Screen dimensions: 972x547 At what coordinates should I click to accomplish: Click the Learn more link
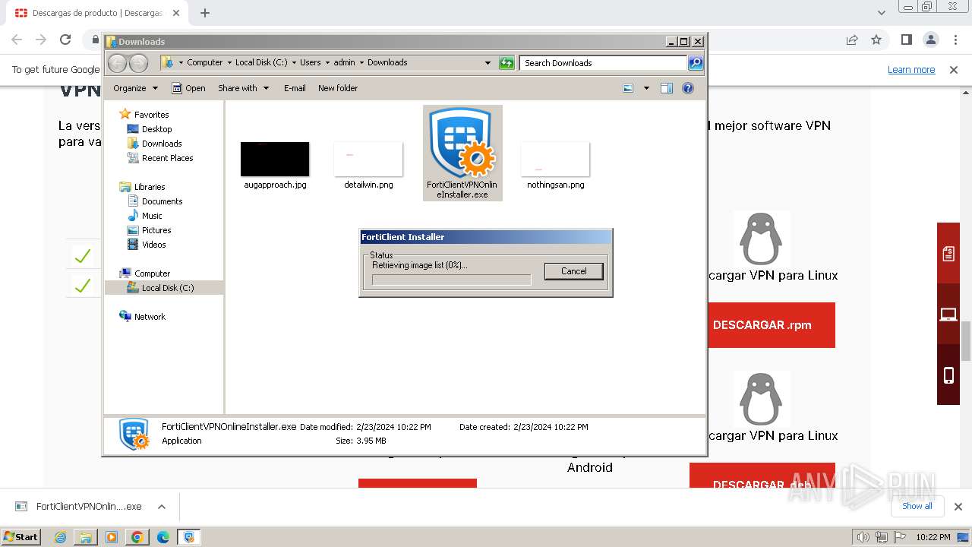pos(911,69)
